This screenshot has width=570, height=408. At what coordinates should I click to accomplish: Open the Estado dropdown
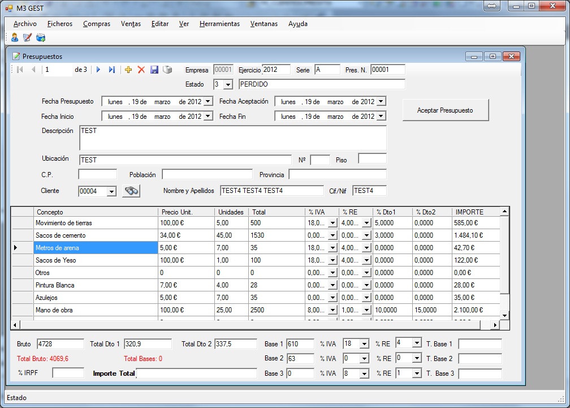(x=228, y=85)
